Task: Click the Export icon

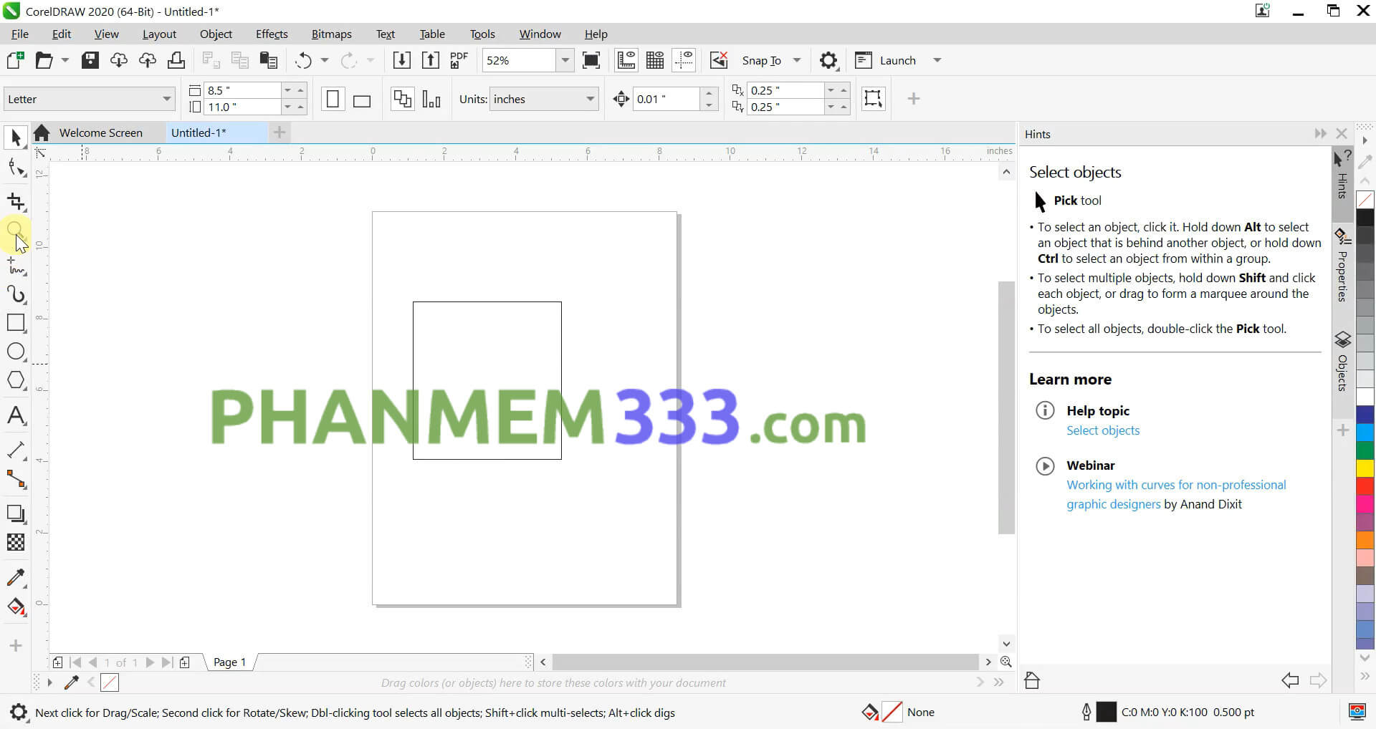Action: [431, 60]
